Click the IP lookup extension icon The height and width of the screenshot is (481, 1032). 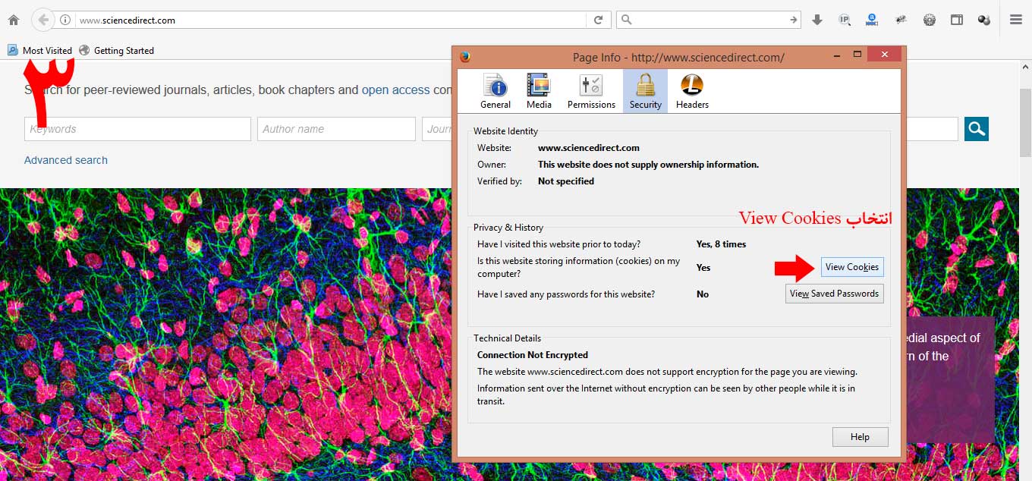click(845, 20)
